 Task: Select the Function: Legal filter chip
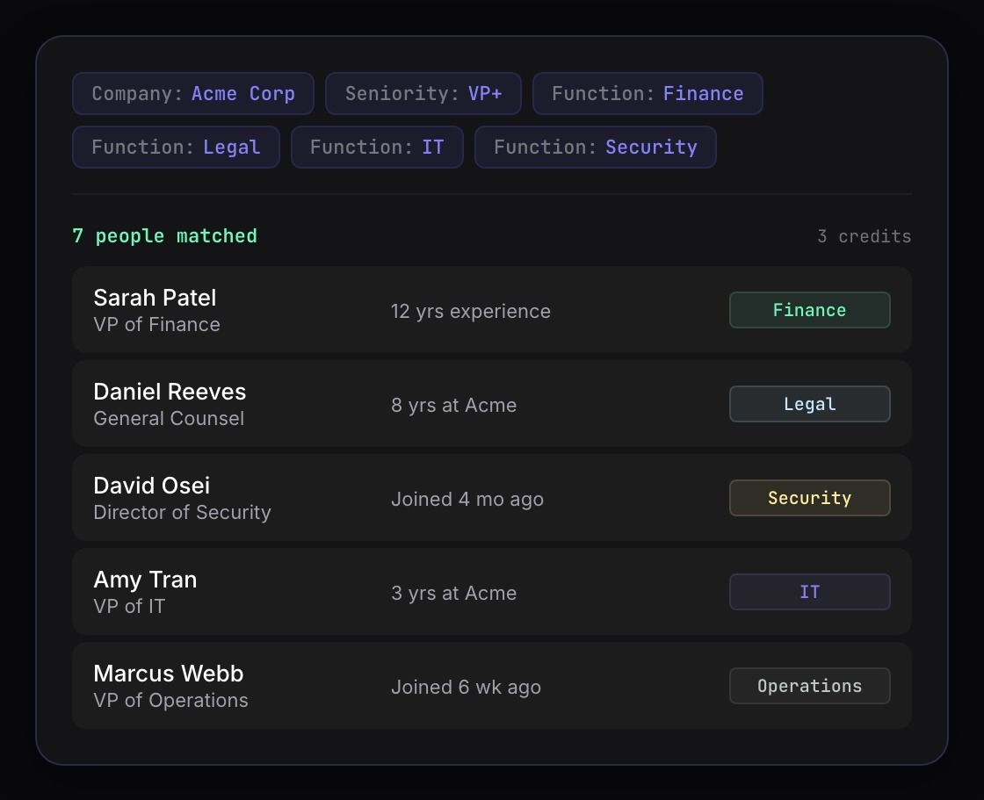(x=176, y=147)
